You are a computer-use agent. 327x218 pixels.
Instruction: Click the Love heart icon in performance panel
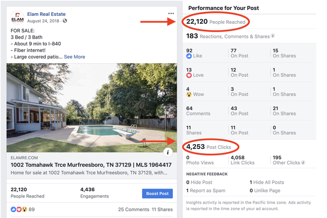tap(189, 75)
